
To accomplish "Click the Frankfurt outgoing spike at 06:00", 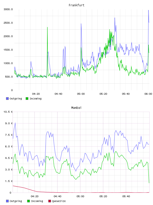I will (x=148, y=10).
